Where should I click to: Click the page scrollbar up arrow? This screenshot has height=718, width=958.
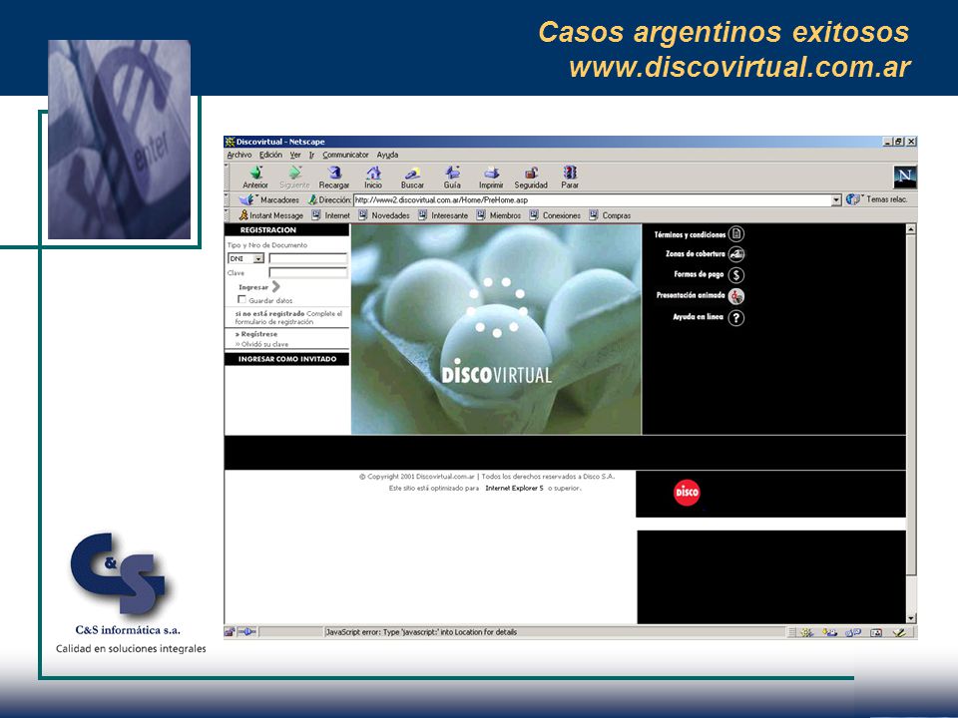(x=911, y=229)
